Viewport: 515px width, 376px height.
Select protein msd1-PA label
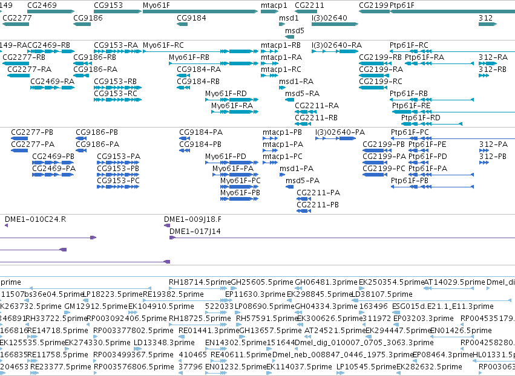[297, 168]
